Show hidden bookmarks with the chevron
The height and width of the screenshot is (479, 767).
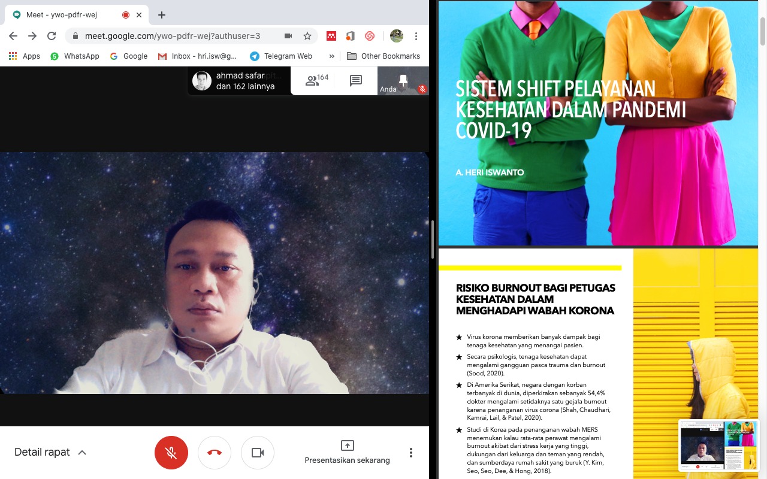(x=331, y=56)
